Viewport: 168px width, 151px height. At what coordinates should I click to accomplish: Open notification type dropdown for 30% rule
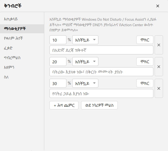85,83
